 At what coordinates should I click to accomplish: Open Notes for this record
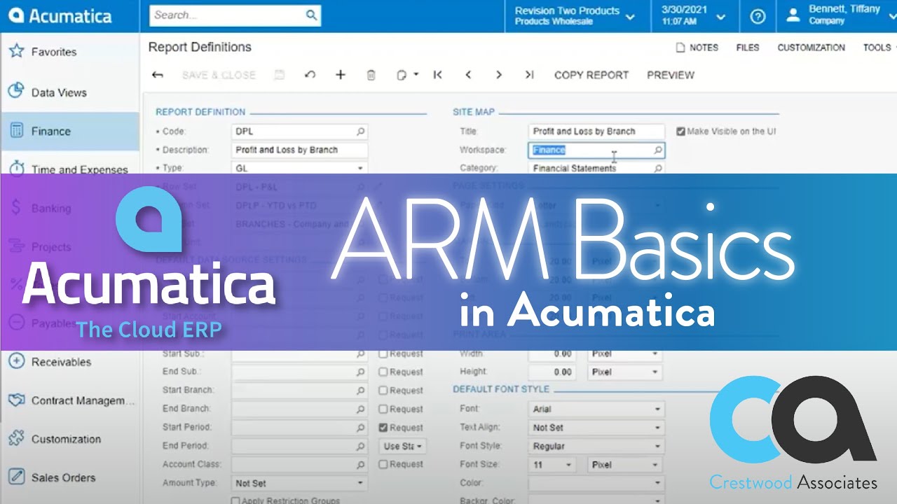pos(697,48)
